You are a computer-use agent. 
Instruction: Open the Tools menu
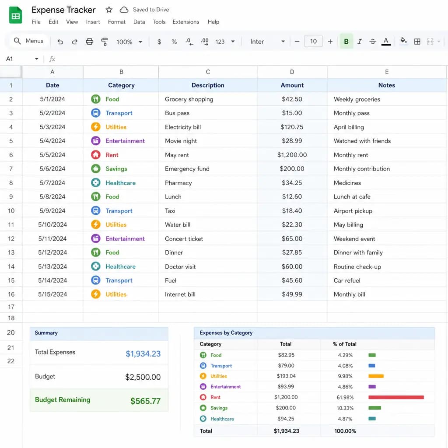[159, 22]
